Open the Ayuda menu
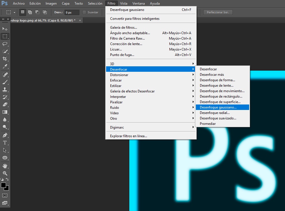285x211 pixels. pyautogui.click(x=155, y=3)
